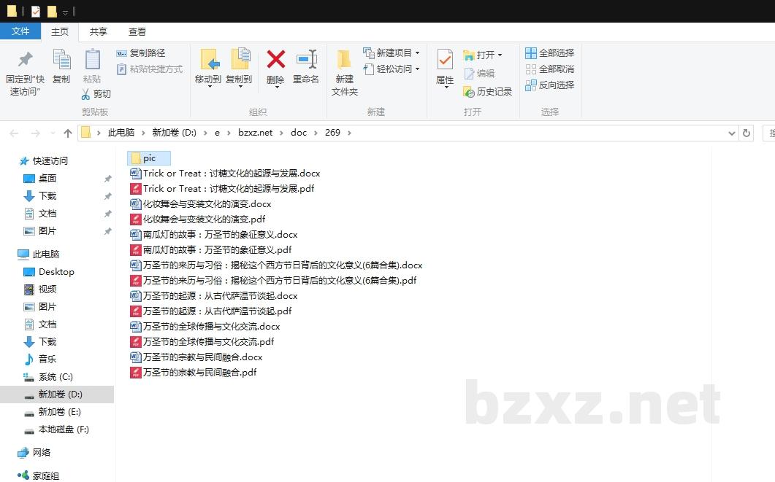Click the address bar history chevron

[x=732, y=133]
